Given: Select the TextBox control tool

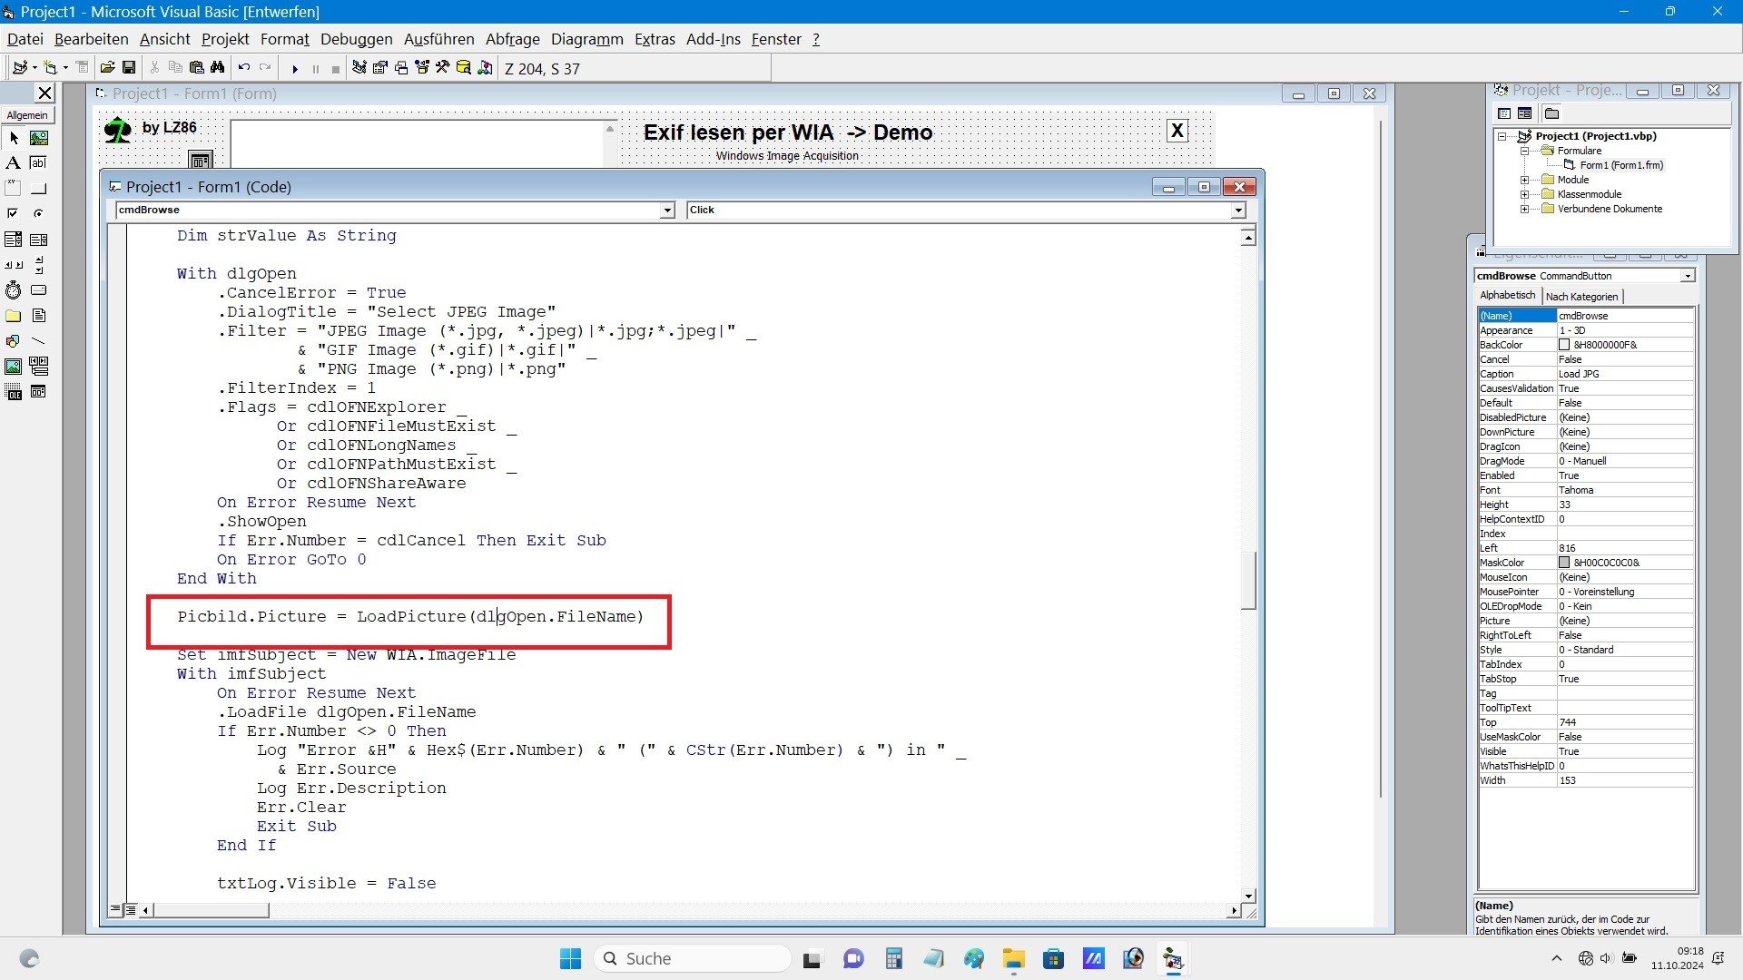Looking at the screenshot, I should point(38,163).
